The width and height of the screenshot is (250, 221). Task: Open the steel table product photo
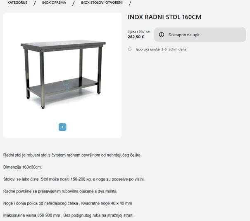point(63,74)
